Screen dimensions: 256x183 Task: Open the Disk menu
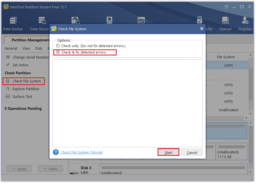coord(39,49)
